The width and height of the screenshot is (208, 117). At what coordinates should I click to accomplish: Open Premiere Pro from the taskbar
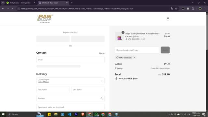(76, 114)
